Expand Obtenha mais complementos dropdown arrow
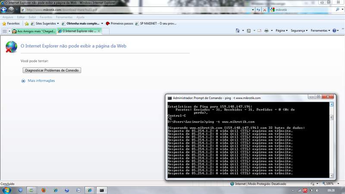 pos(102,24)
